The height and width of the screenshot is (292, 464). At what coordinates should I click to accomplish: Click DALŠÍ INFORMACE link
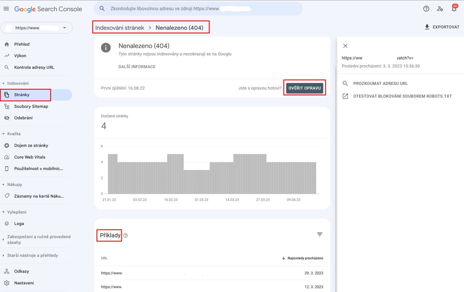click(137, 67)
